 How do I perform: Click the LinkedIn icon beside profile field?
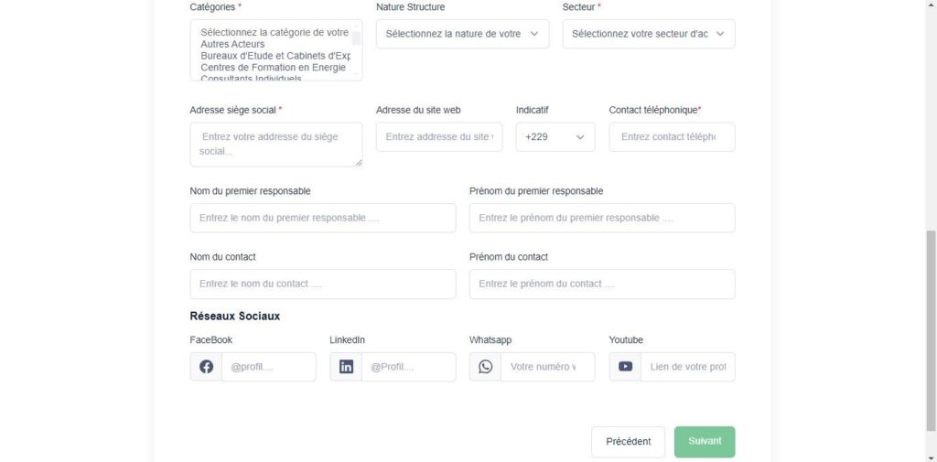pyautogui.click(x=346, y=367)
